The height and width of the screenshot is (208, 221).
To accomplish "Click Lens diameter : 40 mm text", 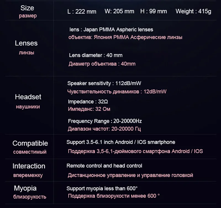I will click(x=96, y=55).
